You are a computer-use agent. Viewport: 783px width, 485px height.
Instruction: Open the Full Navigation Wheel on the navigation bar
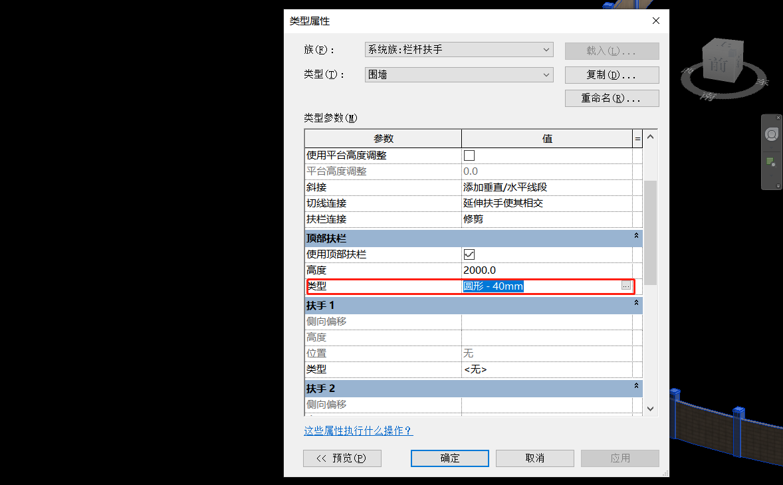point(771,134)
